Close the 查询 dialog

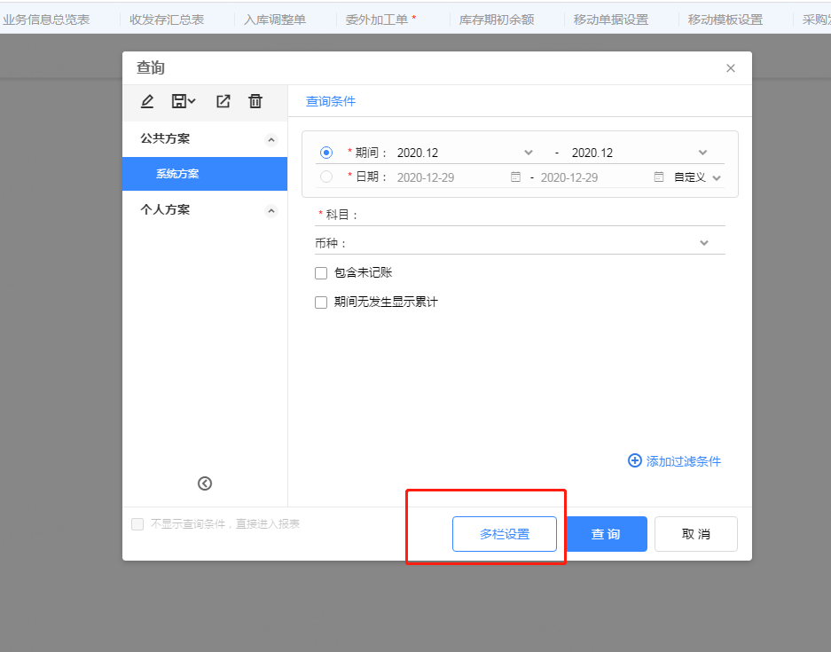(730, 67)
